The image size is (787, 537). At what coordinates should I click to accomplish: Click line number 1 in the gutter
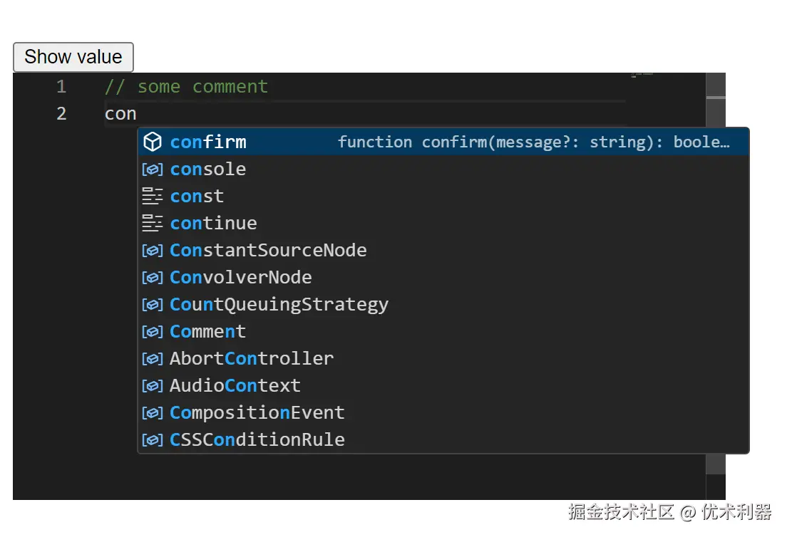(61, 87)
